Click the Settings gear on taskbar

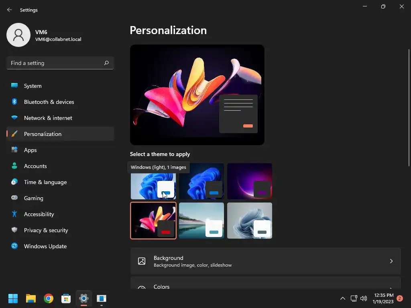point(84,298)
